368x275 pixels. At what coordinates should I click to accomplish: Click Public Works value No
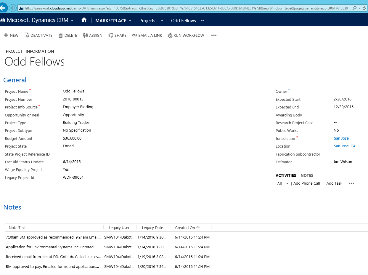tap(336, 130)
